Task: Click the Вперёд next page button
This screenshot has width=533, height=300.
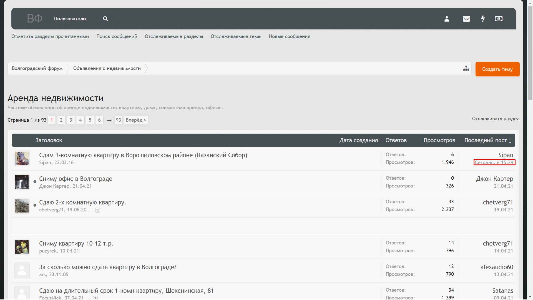Action: click(136, 120)
